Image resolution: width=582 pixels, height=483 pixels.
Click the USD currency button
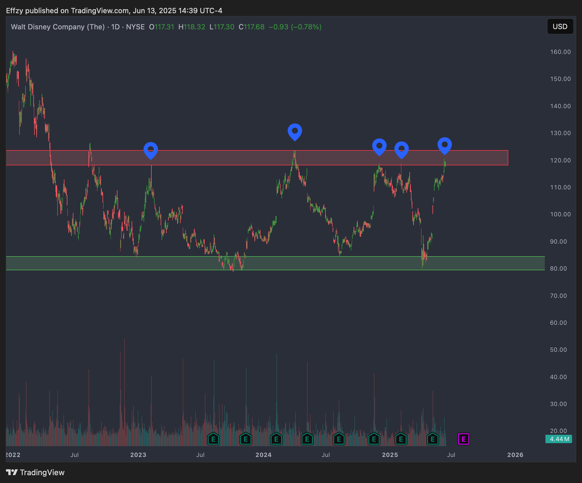[x=560, y=26]
